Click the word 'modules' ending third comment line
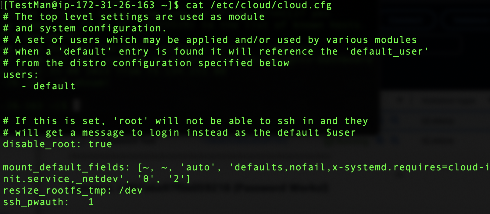The width and height of the screenshot is (490, 214). point(396,40)
